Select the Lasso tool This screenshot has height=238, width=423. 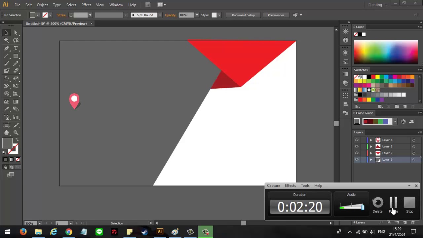(x=16, y=40)
